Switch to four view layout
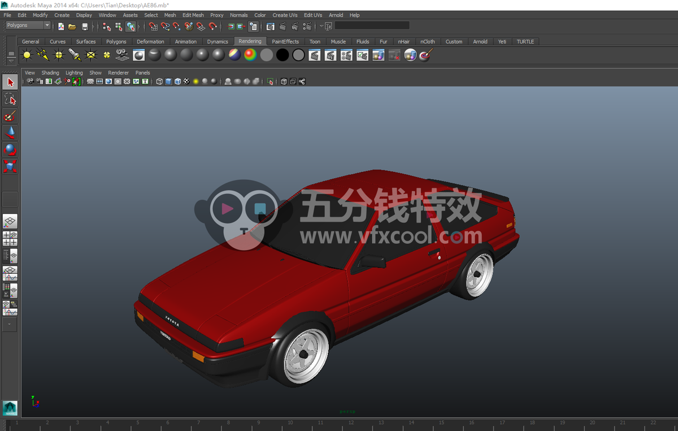This screenshot has height=431, width=678. 10,239
